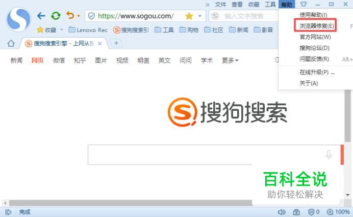The width and height of the screenshot is (353, 217).
Task: Click the toolbox icon in status bar
Action: 296,212
